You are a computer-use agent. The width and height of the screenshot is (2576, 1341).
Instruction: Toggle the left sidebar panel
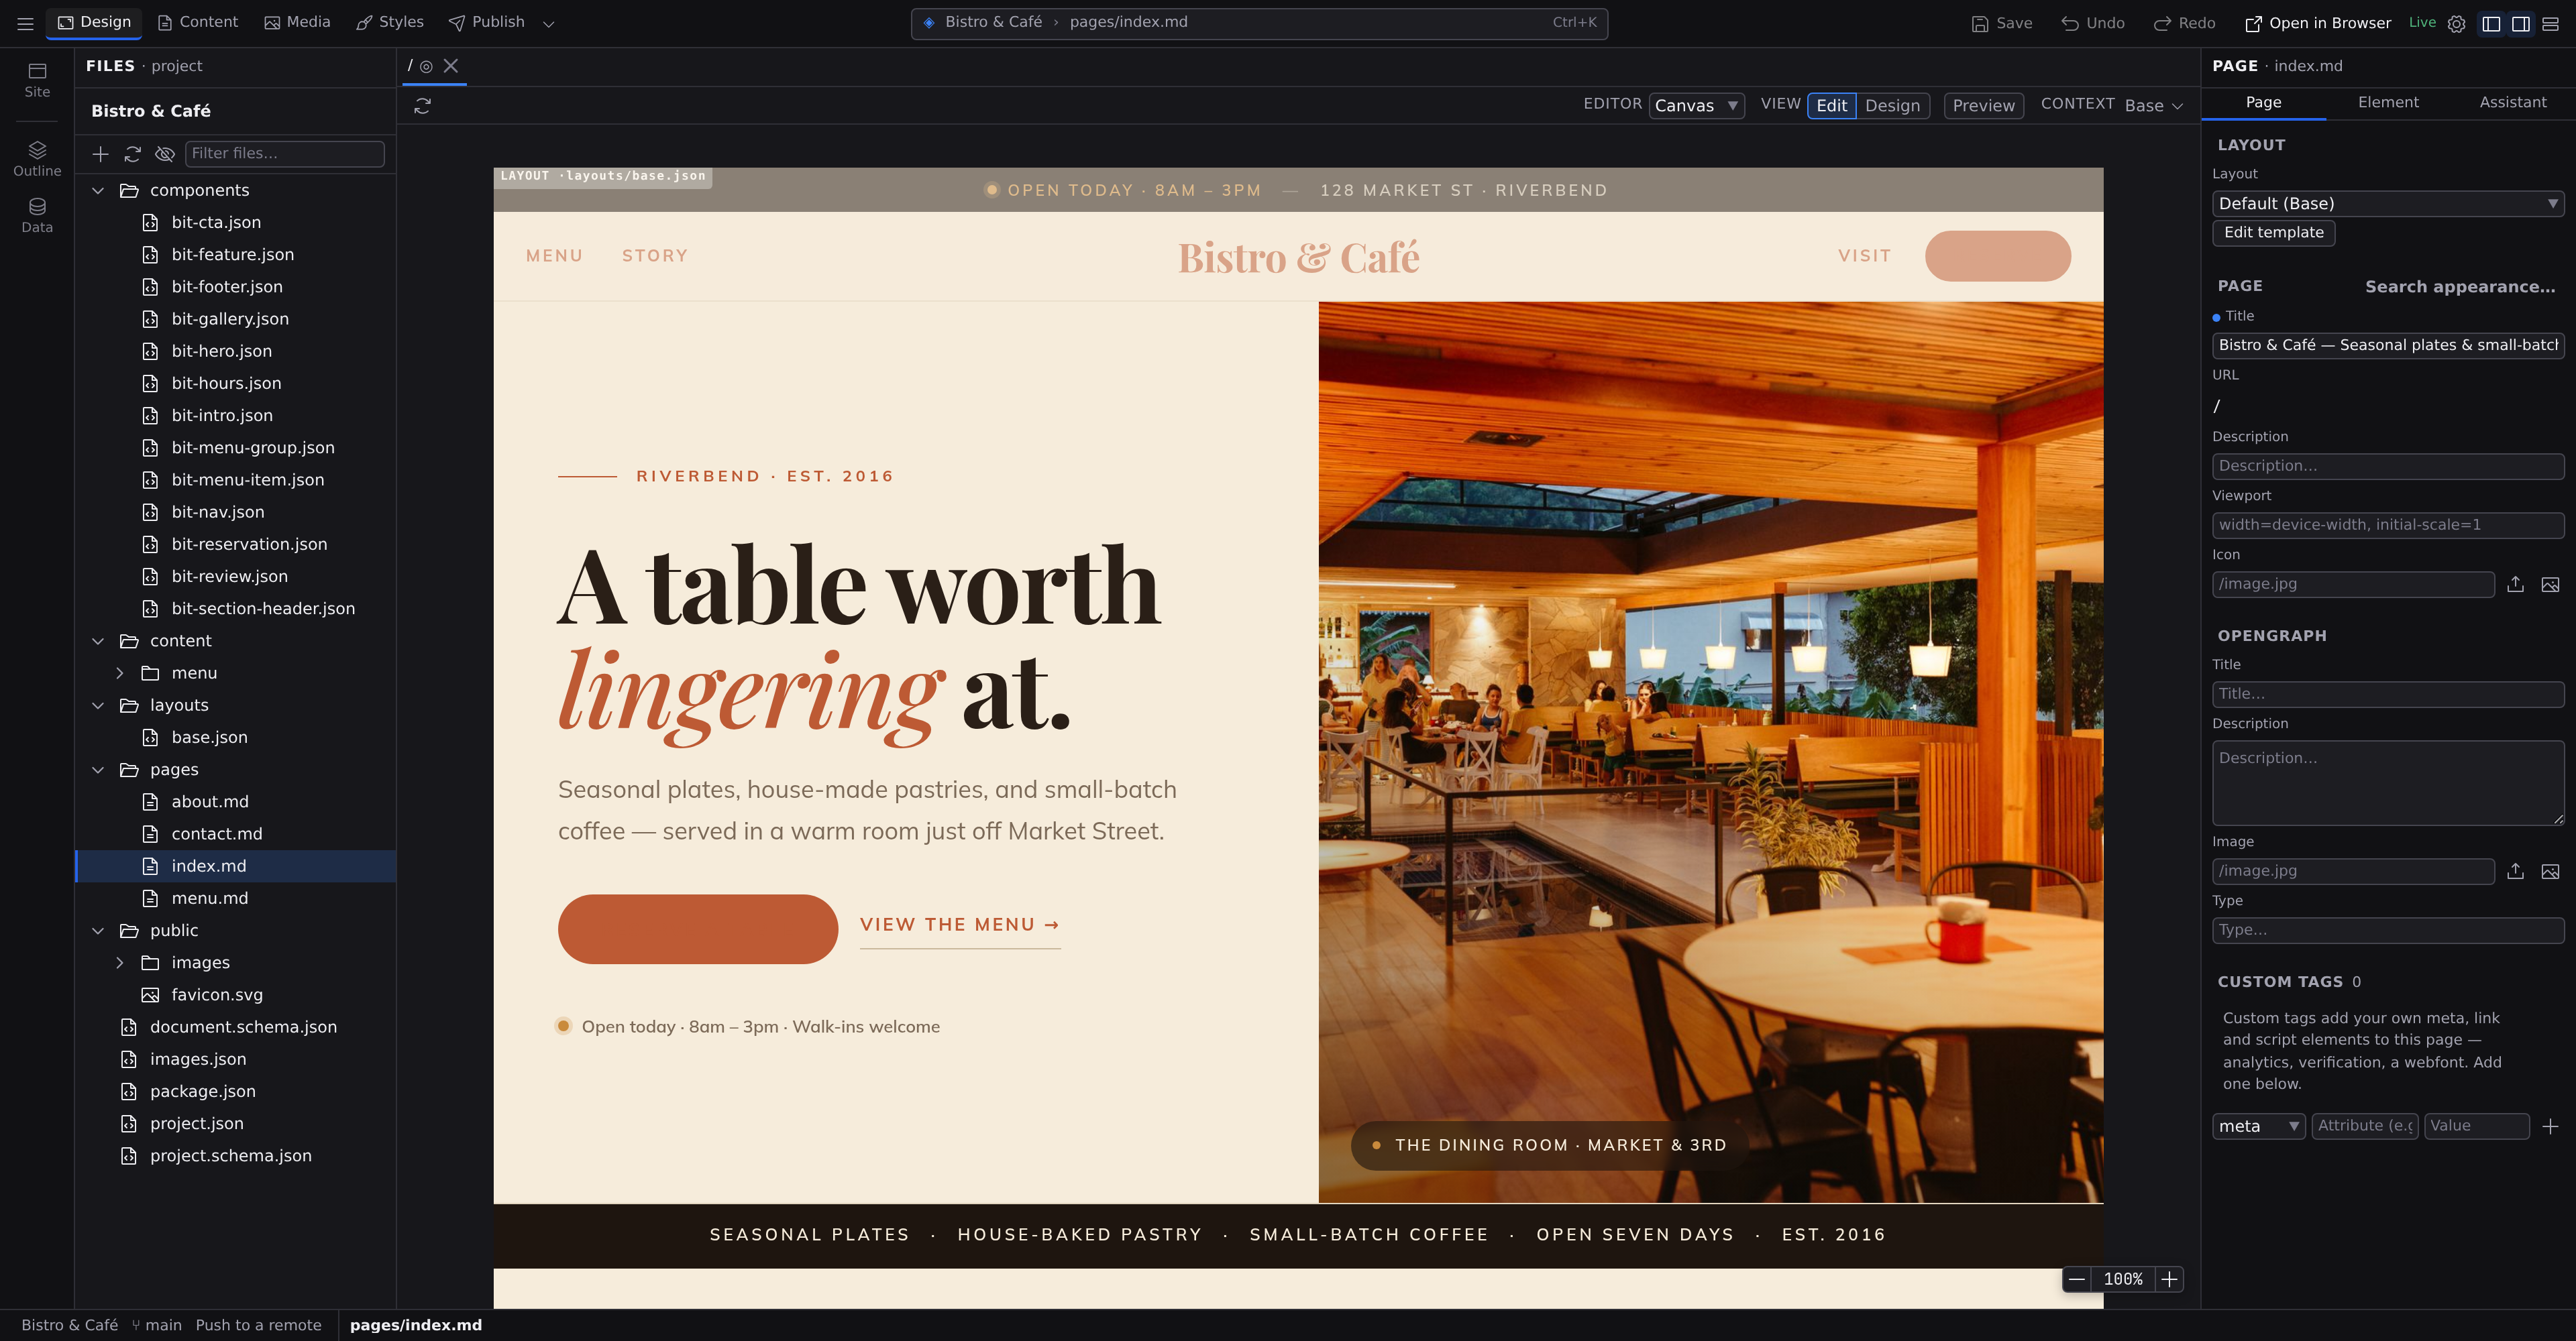2491,23
